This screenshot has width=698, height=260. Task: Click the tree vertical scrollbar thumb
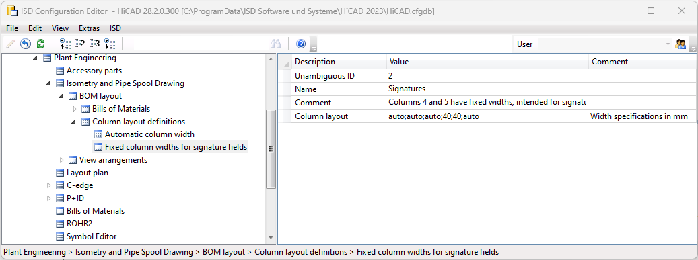pyautogui.click(x=270, y=149)
